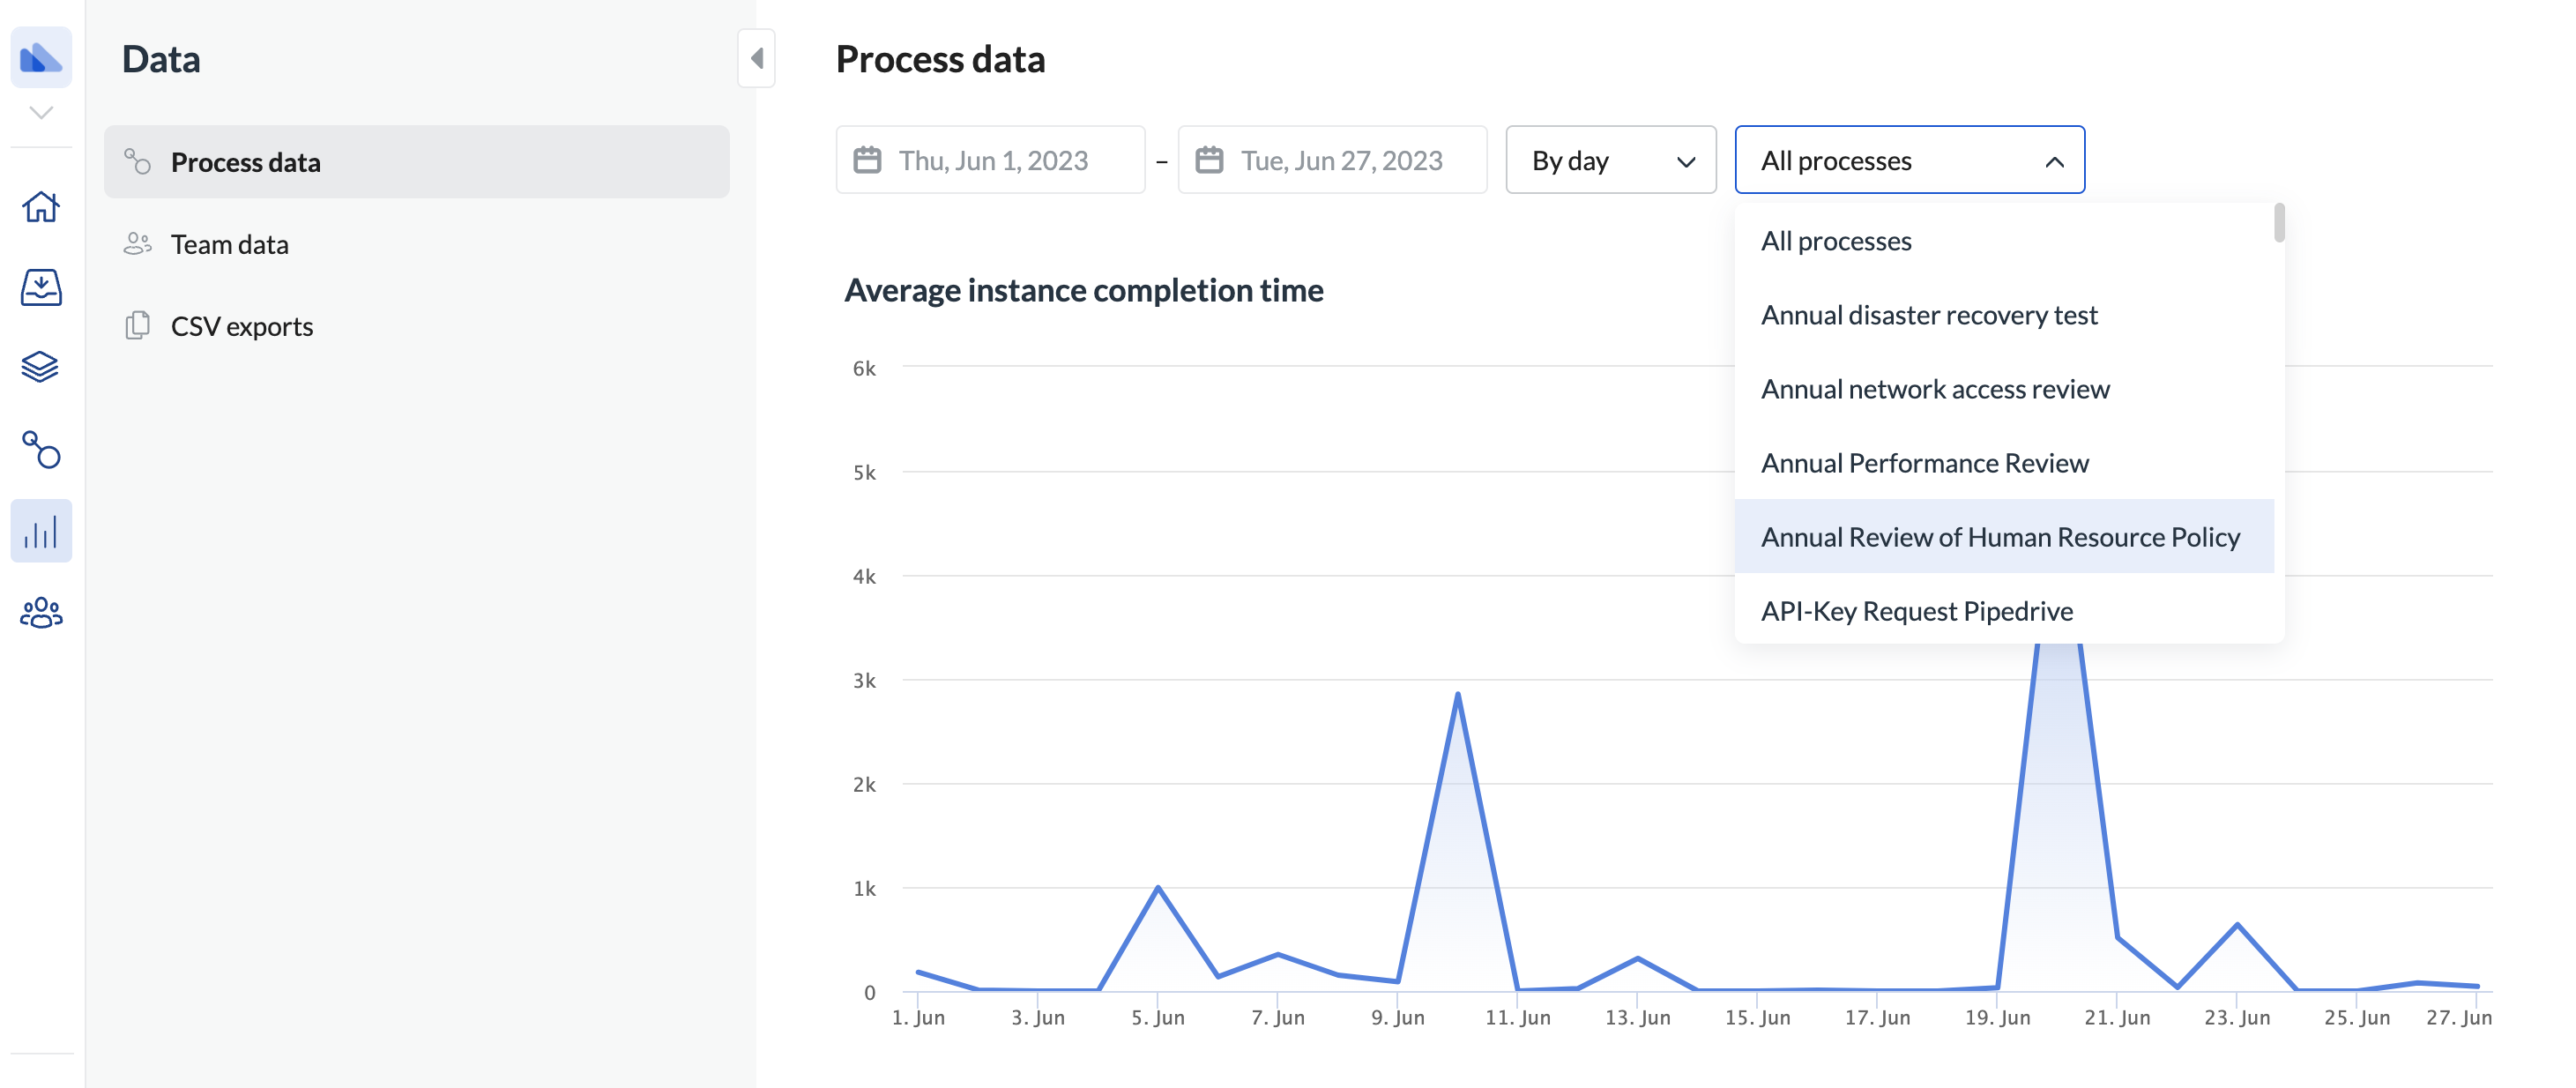Viewport: 2576px width, 1088px height.
Task: Collapse the Data side panel arrow
Action: coord(757,59)
